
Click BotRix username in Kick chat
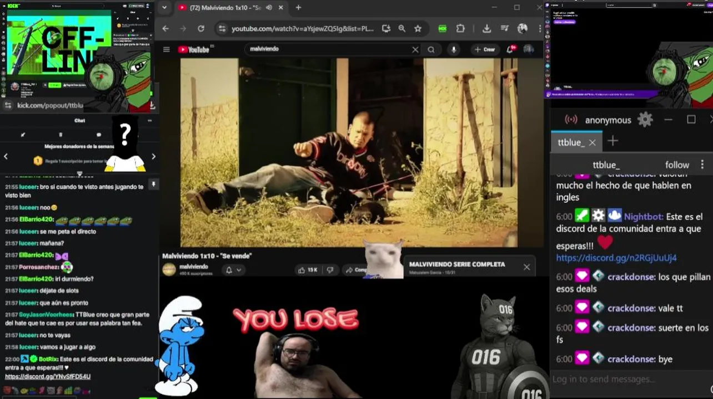click(47, 359)
